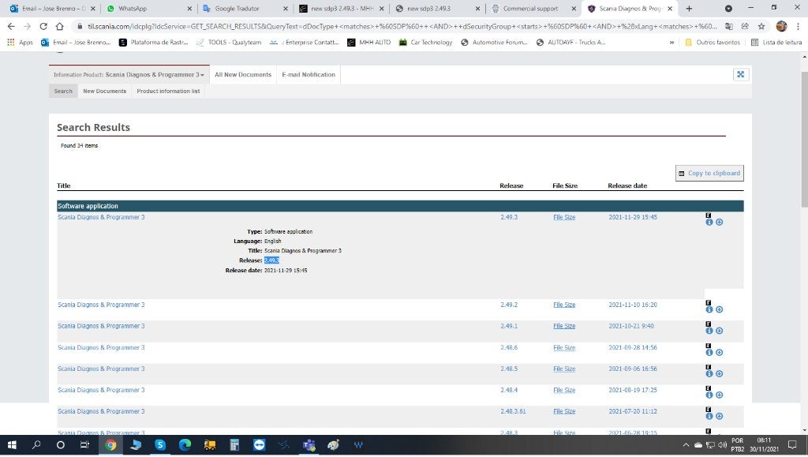Download release 2.48.6 file

coord(720,352)
